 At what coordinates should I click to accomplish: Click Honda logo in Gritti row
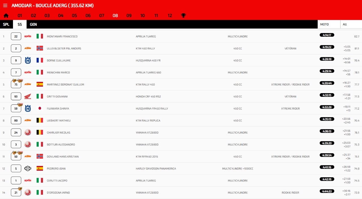pyautogui.click(x=28, y=97)
